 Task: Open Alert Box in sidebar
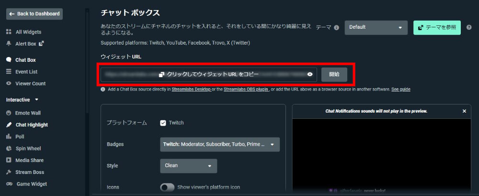pos(26,44)
